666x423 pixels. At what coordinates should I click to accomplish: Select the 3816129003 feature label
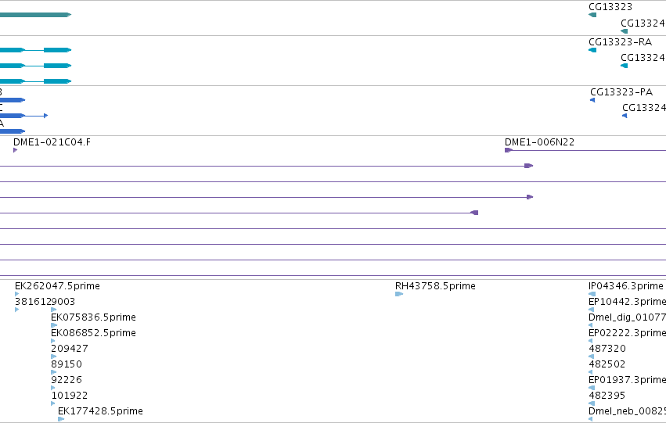[45, 302]
